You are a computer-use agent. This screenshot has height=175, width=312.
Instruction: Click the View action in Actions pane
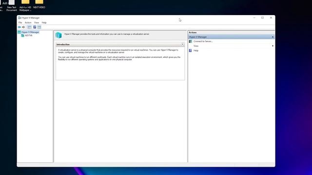tap(196, 46)
